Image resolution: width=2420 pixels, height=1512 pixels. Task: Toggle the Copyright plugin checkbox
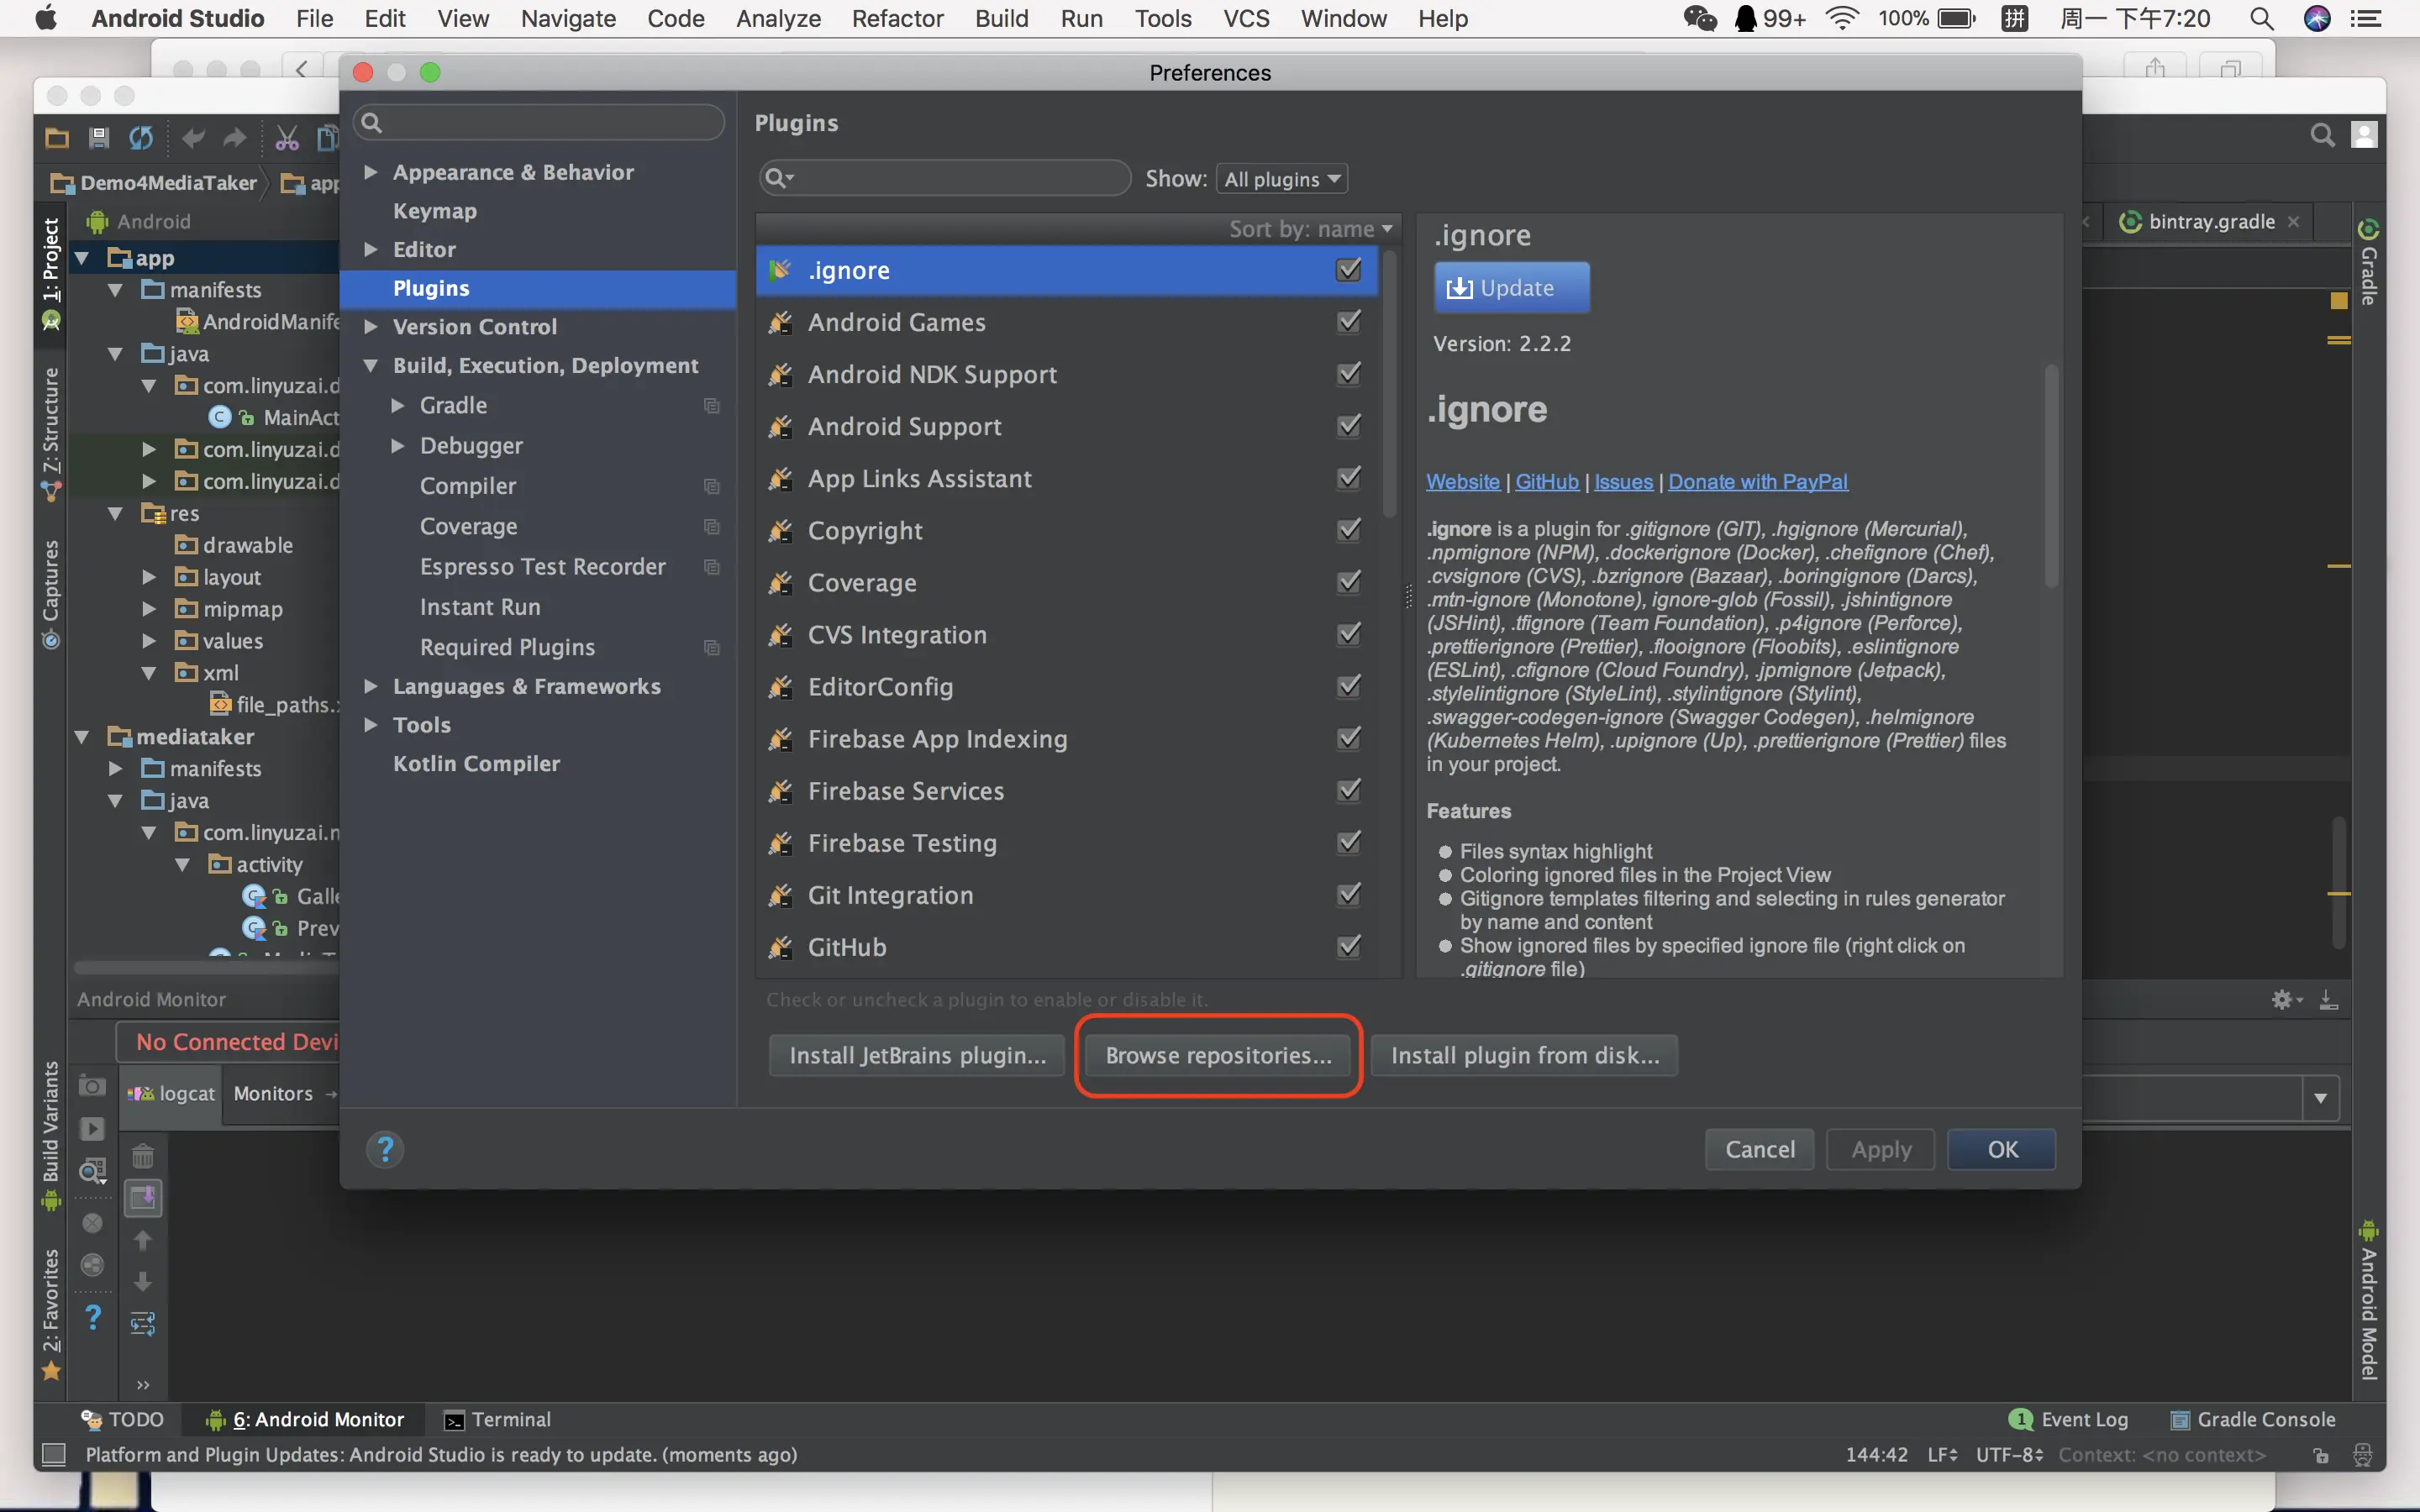[x=1349, y=530]
